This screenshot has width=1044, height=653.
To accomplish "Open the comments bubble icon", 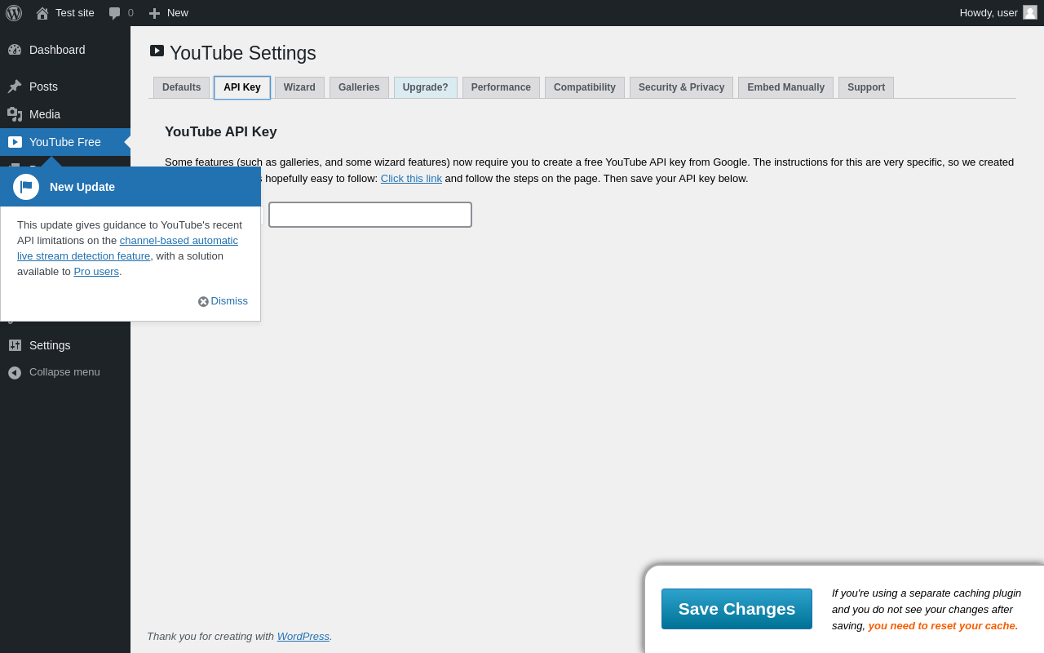I will pos(115,13).
